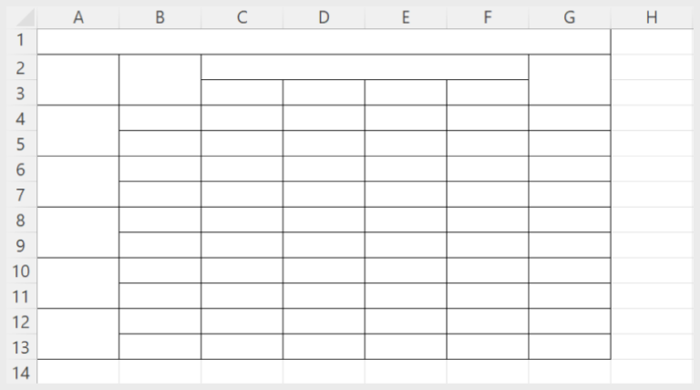This screenshot has width=700, height=390.
Task: Select column F header
Action: click(488, 17)
